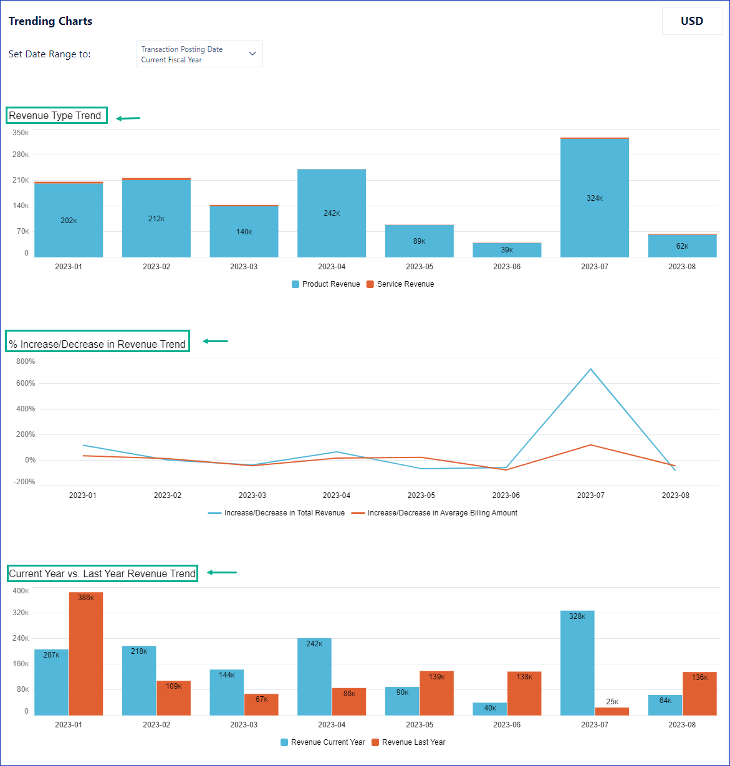Click 2023-06 label under the line chart
The height and width of the screenshot is (766, 730).
(x=506, y=496)
